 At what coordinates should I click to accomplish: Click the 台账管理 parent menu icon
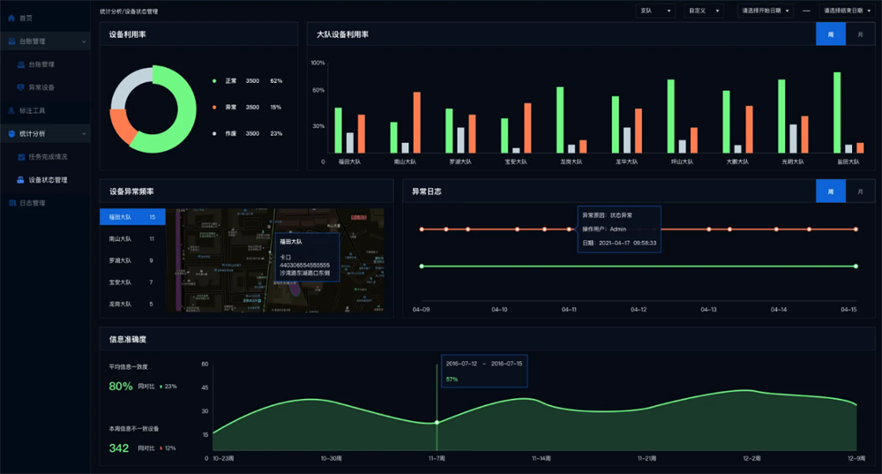[11, 41]
